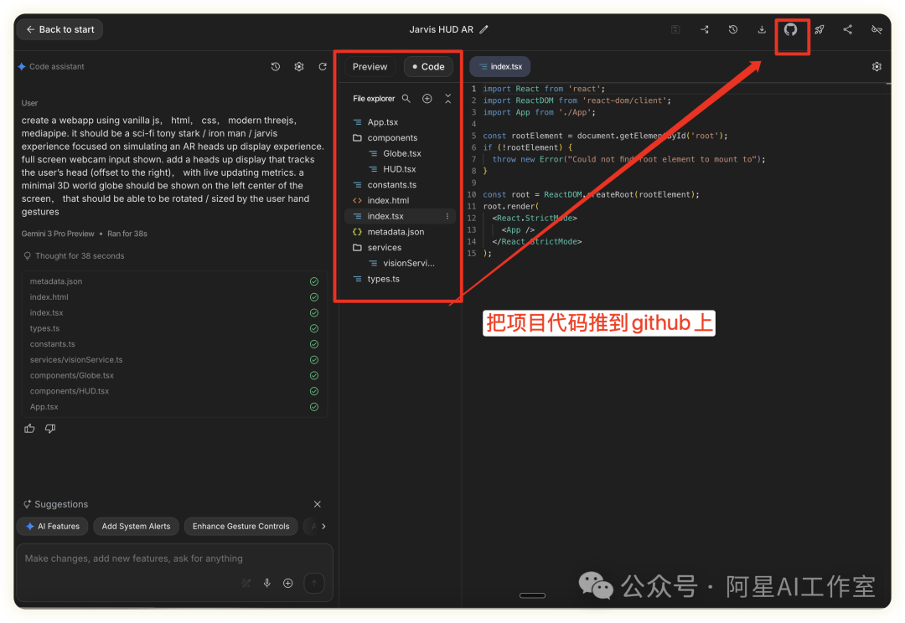Screen dimensions: 905x623
Task: Open editor settings gear at right
Action: [877, 66]
